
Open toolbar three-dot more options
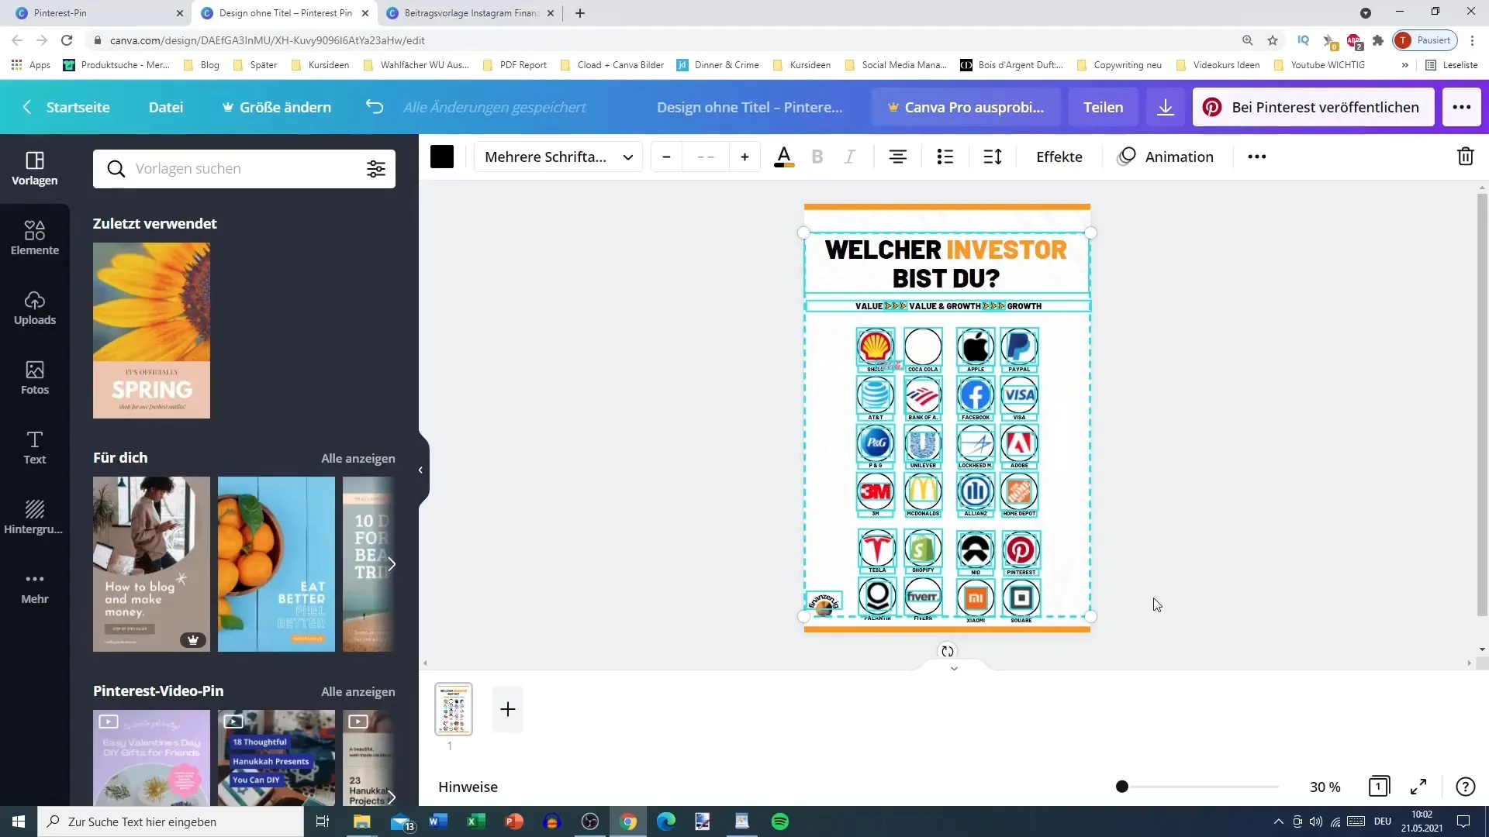pyautogui.click(x=1256, y=157)
